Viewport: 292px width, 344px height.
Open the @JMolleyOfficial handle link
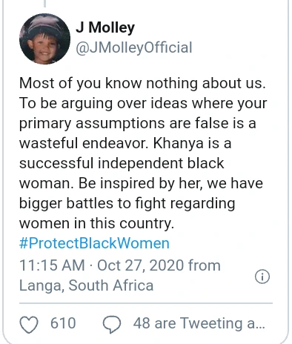(134, 47)
